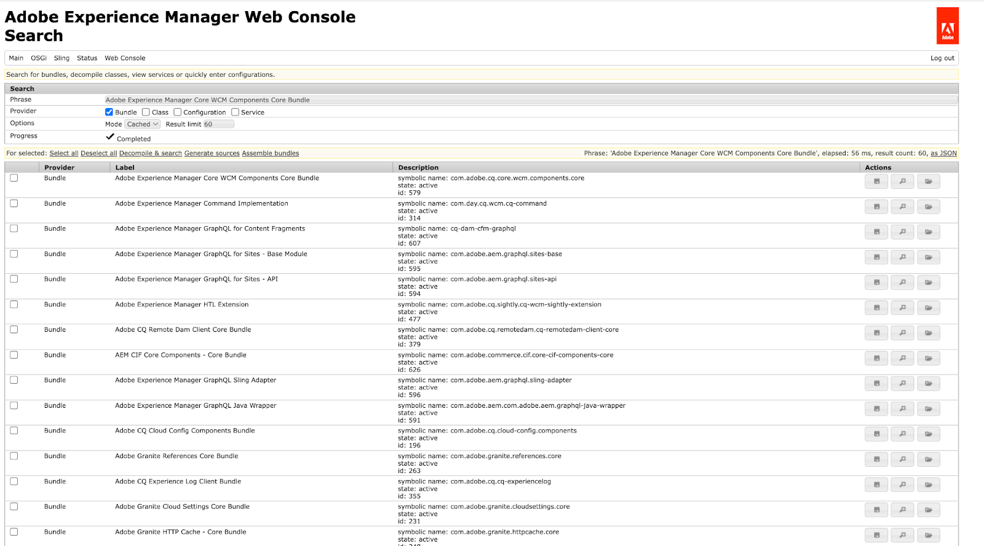Click magnifier icon for GraphQL for Content Fragments

[x=902, y=232]
